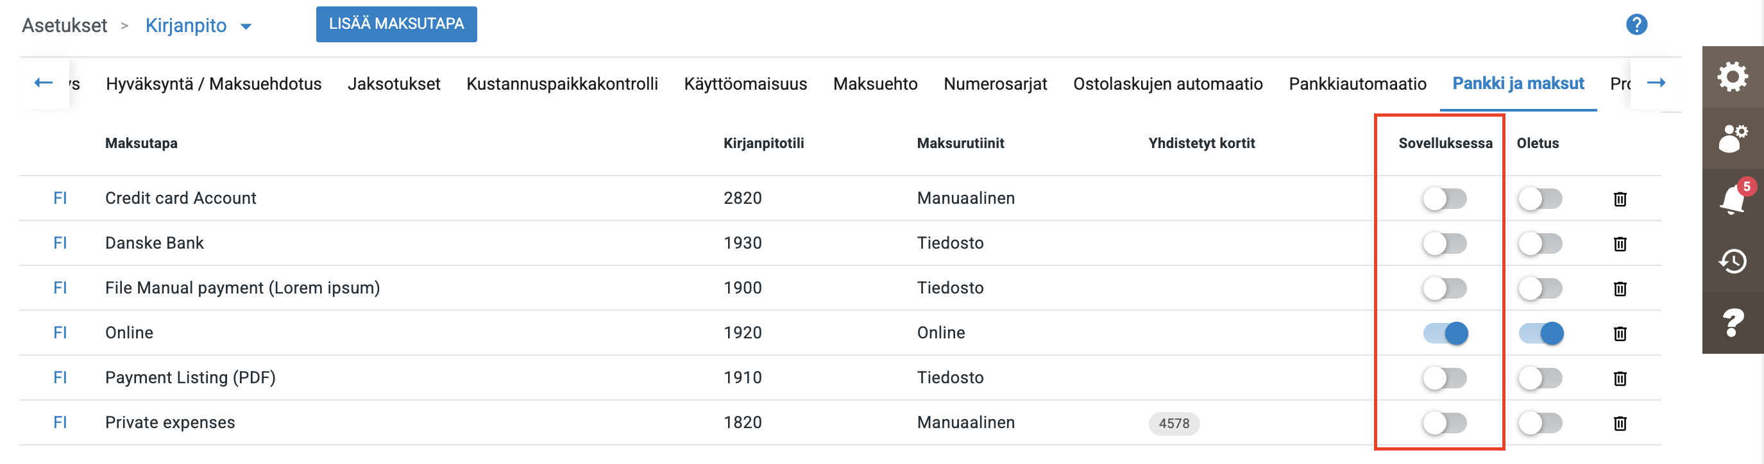This screenshot has width=1764, height=464.
Task: Click the Lisää maksutapa button
Action: (396, 24)
